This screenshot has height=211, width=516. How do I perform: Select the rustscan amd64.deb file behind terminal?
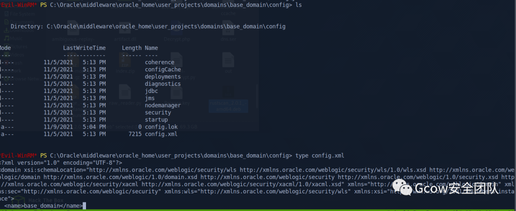click(x=228, y=99)
